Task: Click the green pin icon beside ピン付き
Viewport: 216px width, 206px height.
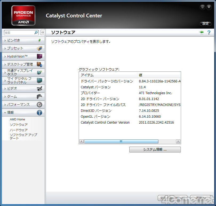Action: [39, 40]
